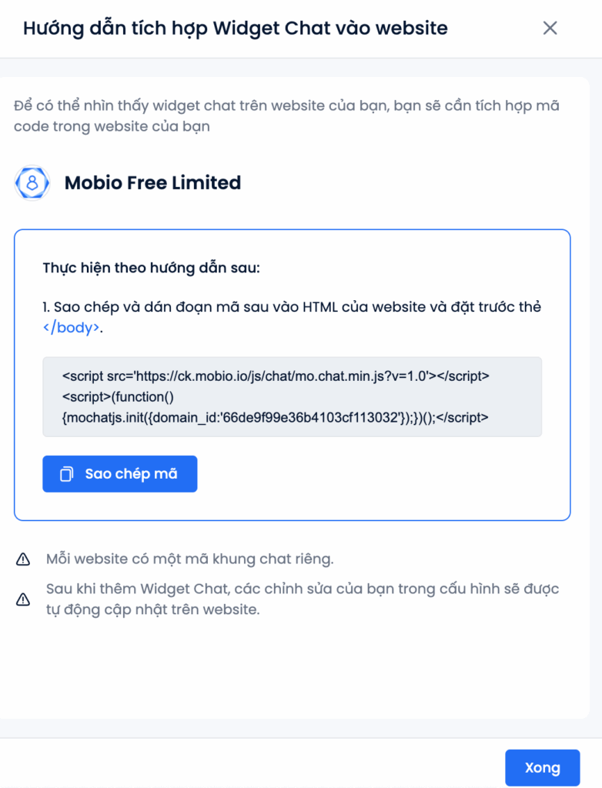Screen dimensions: 602x788
Task: Click warning icon beside 'Mỗi website' note
Action: pyautogui.click(x=23, y=559)
